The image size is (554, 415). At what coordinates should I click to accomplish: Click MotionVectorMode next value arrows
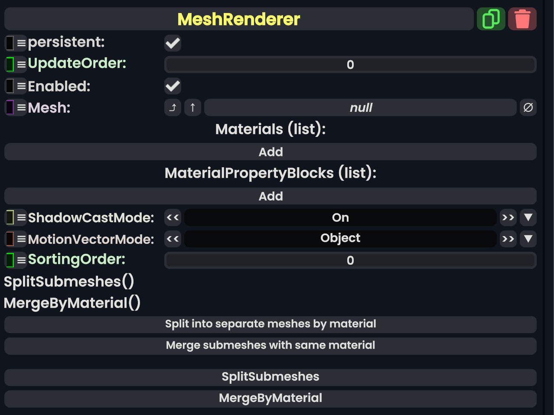508,239
